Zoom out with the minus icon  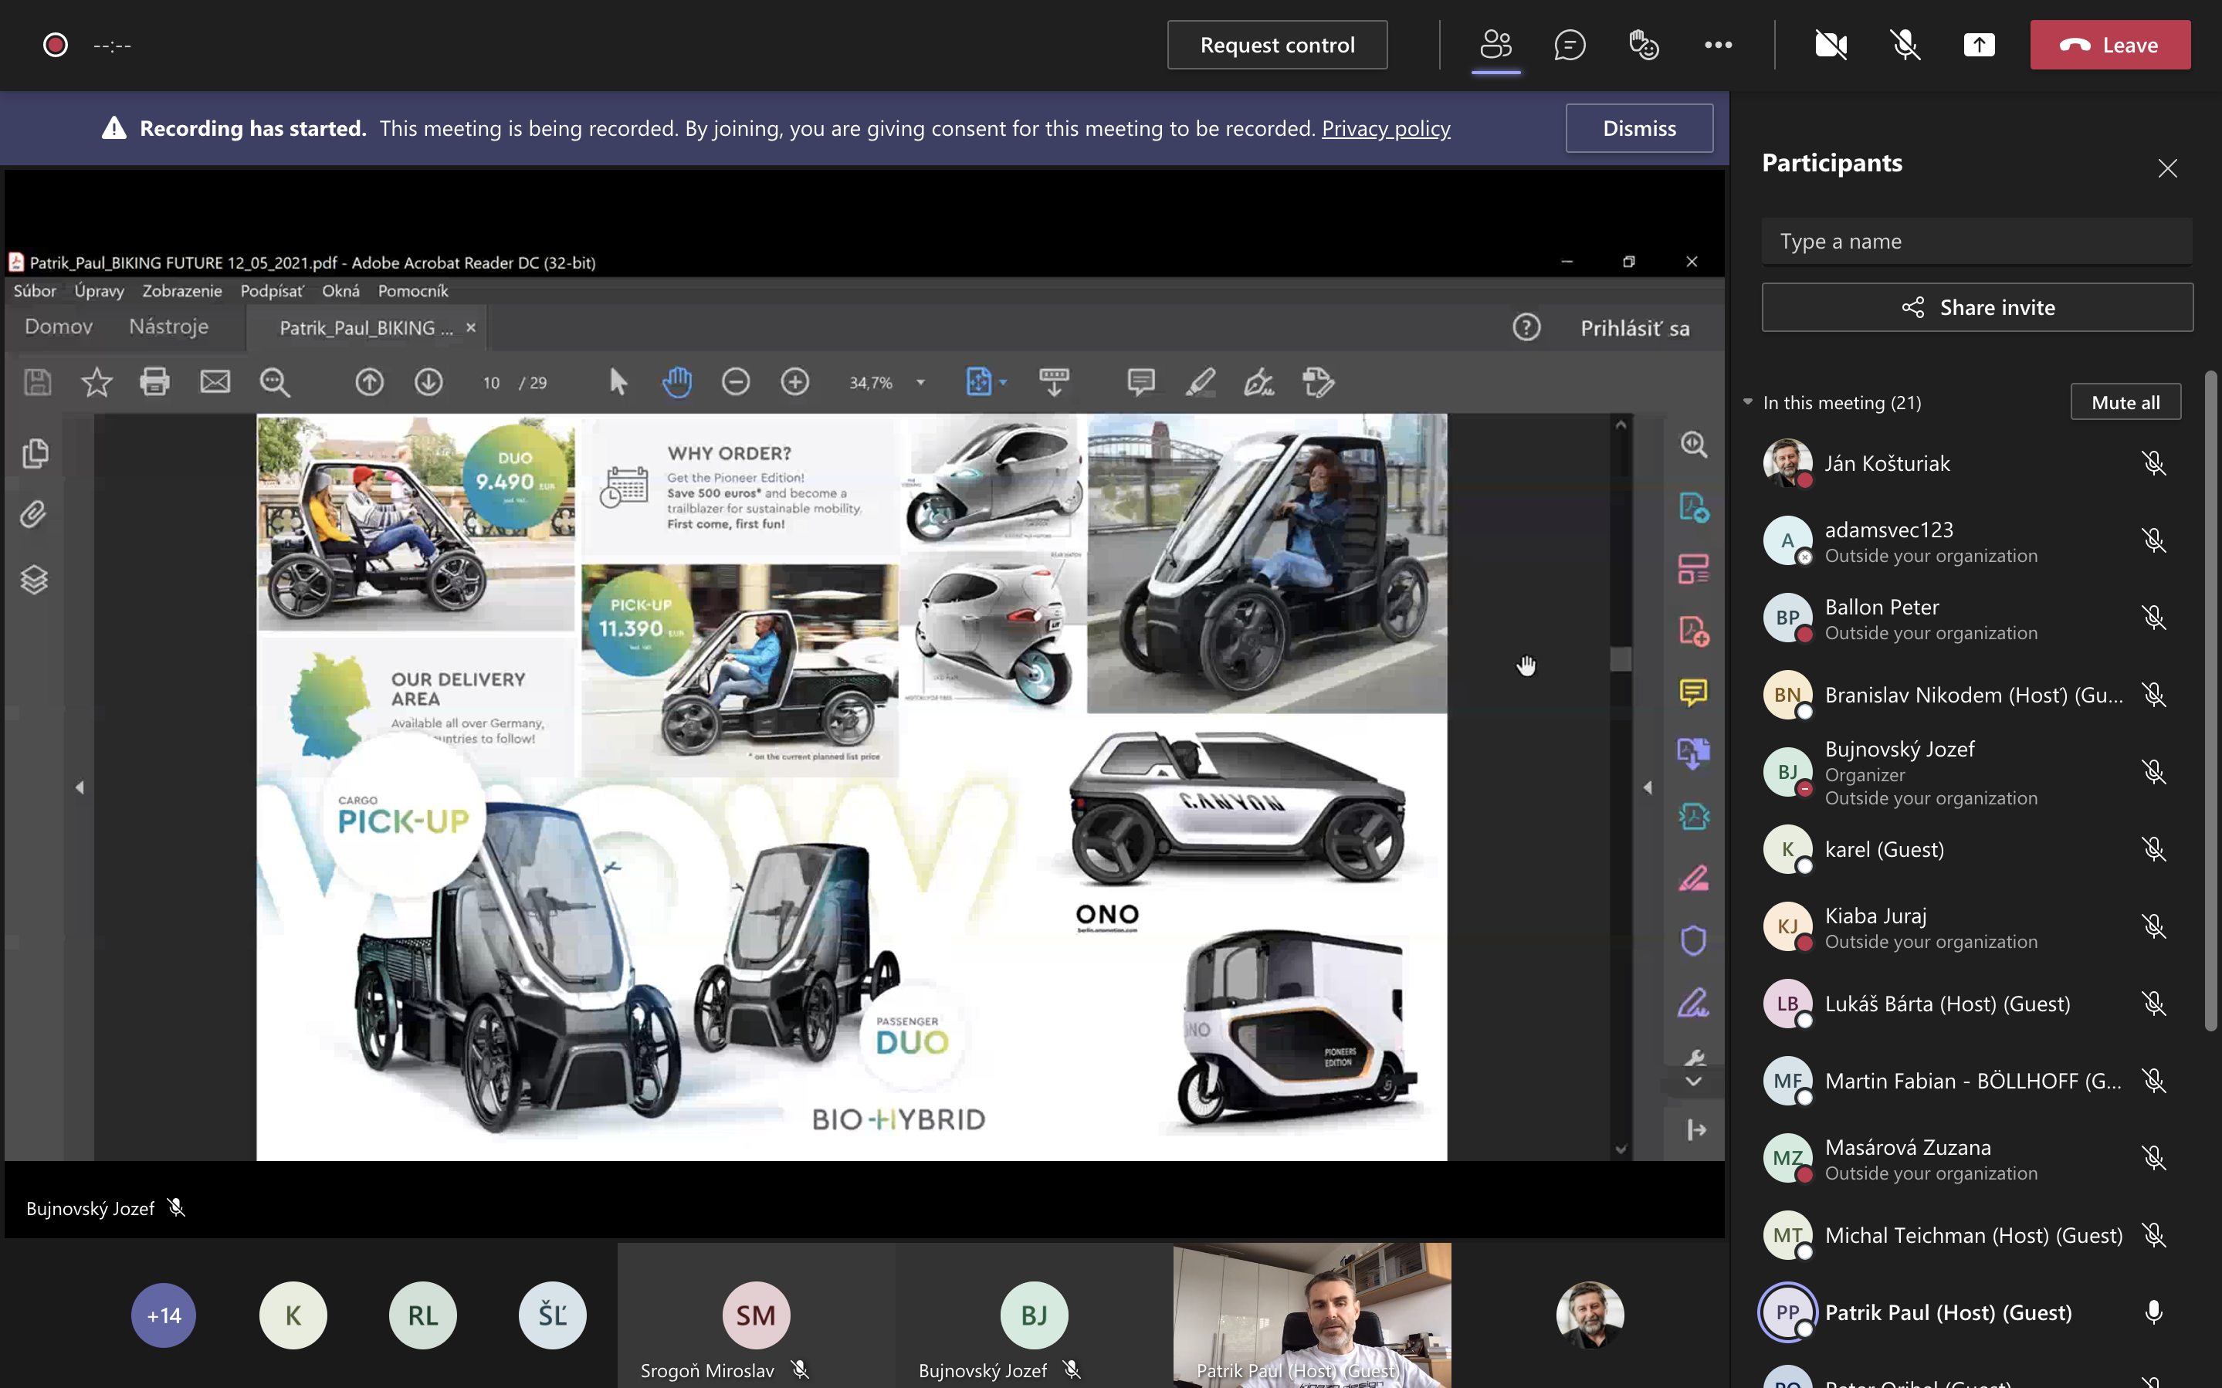[735, 382]
